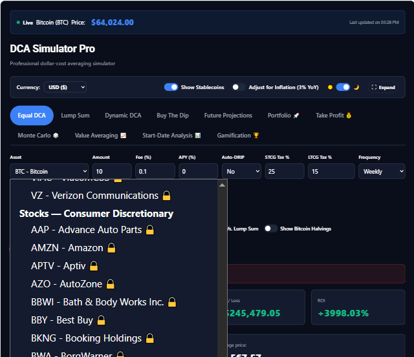Open the Value Averaging tab
Image resolution: width=414 pixels, height=357 pixels.
click(x=100, y=136)
